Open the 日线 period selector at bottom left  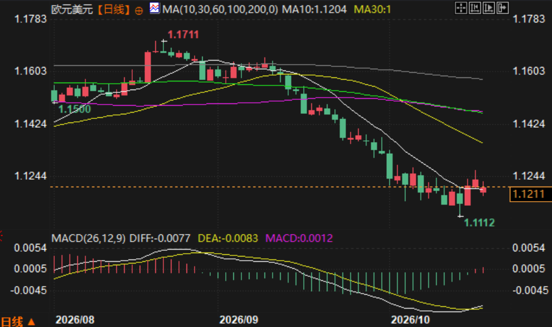(18, 321)
